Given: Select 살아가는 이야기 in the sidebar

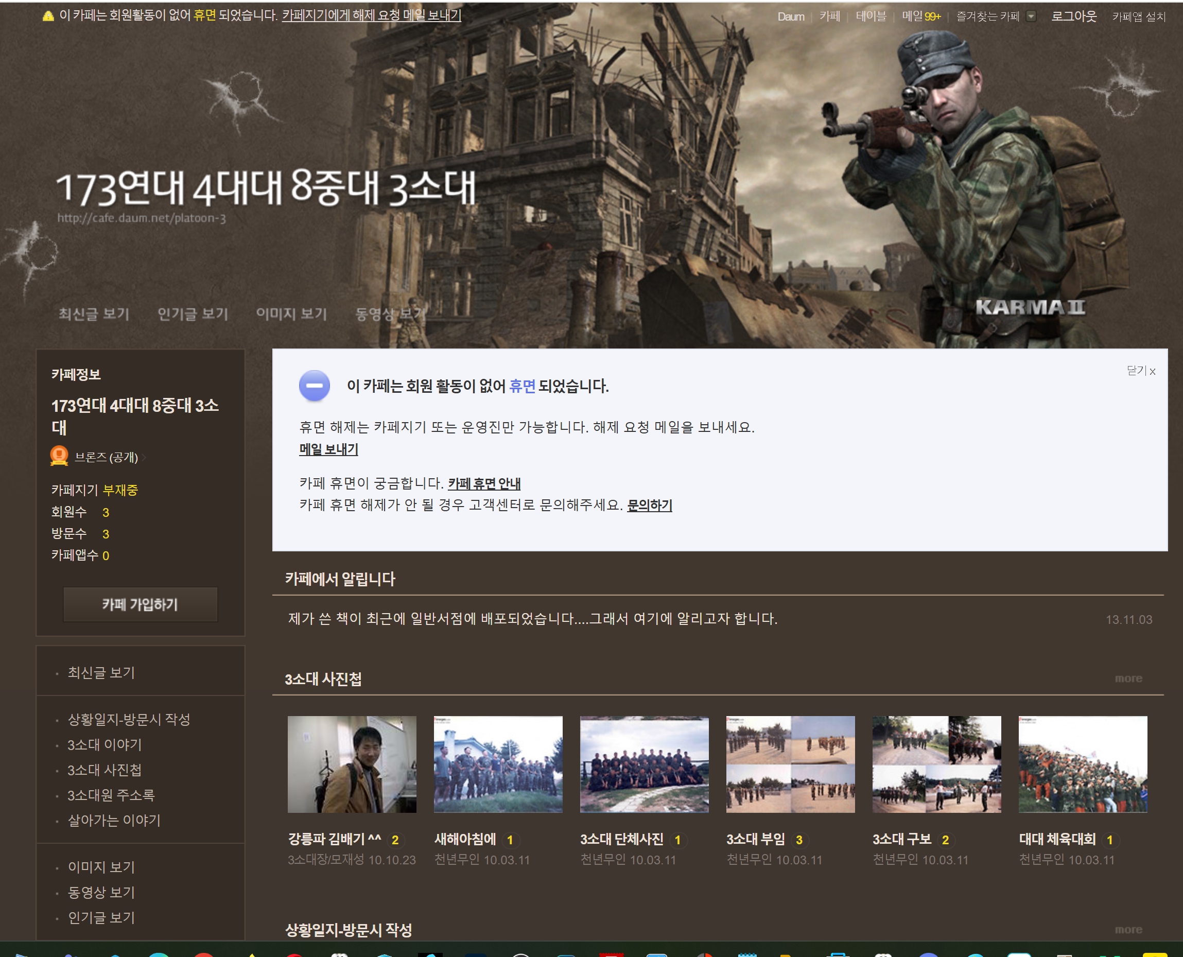Looking at the screenshot, I should tap(114, 820).
